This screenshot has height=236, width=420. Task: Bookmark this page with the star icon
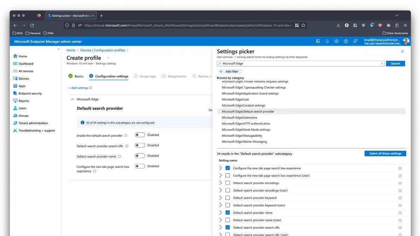pyautogui.click(x=303, y=25)
